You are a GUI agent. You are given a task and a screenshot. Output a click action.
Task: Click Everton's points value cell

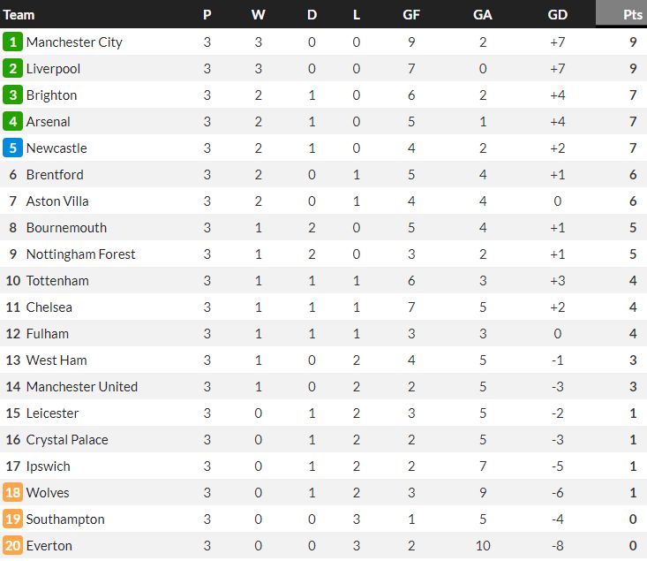pos(633,545)
